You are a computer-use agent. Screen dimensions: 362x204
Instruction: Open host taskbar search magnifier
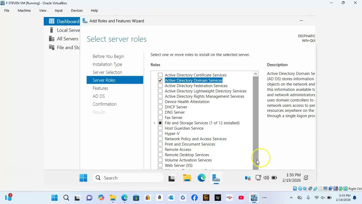[66, 198]
